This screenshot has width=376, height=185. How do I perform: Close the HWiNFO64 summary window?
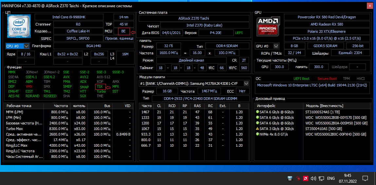[x=370, y=6]
